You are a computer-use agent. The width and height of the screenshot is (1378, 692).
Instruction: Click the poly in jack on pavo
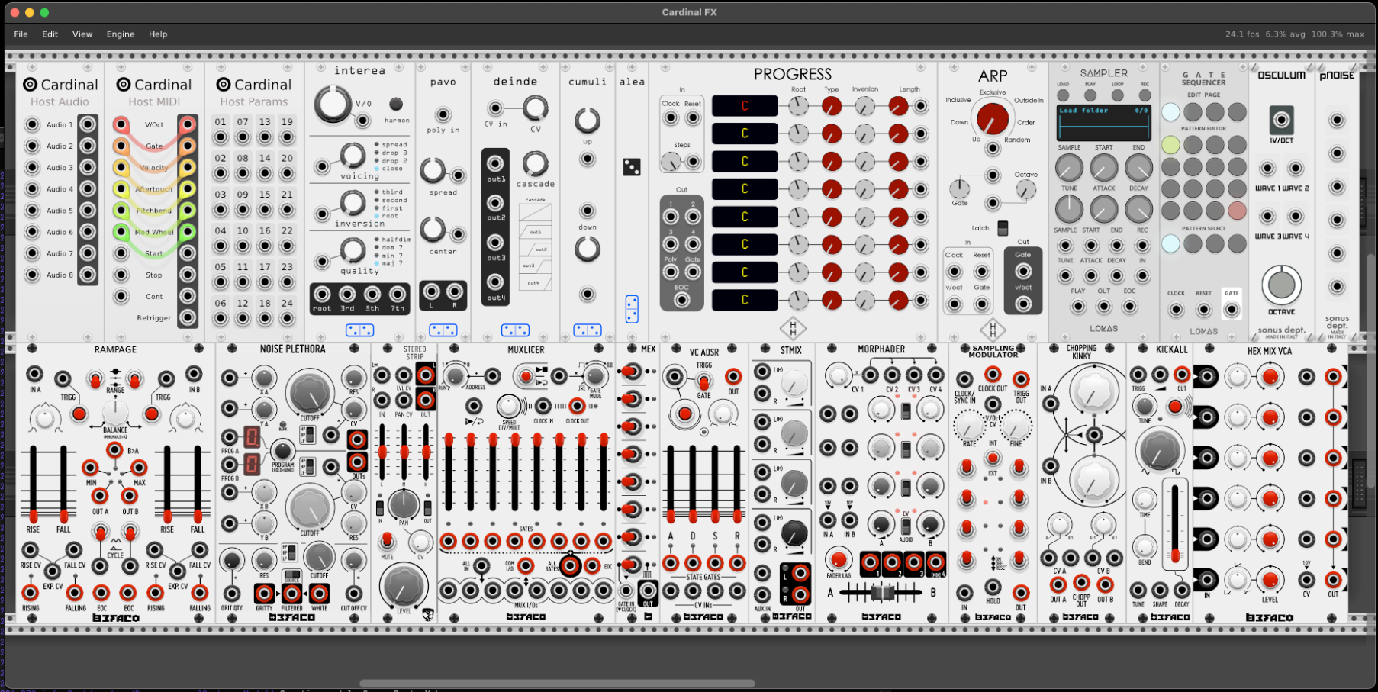(x=443, y=115)
